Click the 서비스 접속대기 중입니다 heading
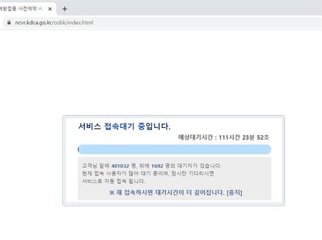The image size is (322, 240). click(x=124, y=126)
